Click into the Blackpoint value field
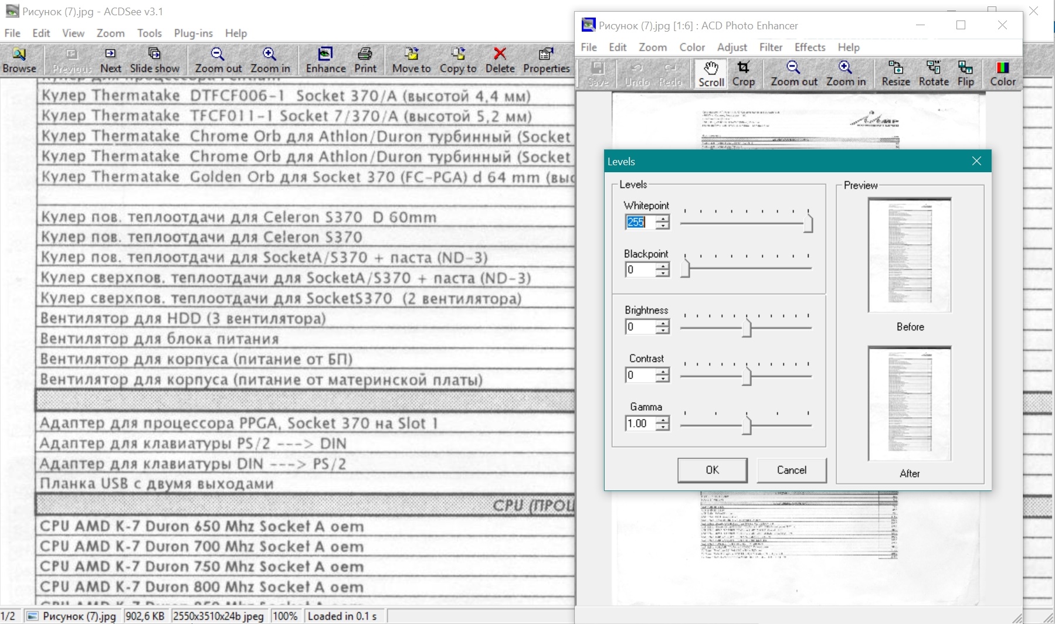 (640, 270)
